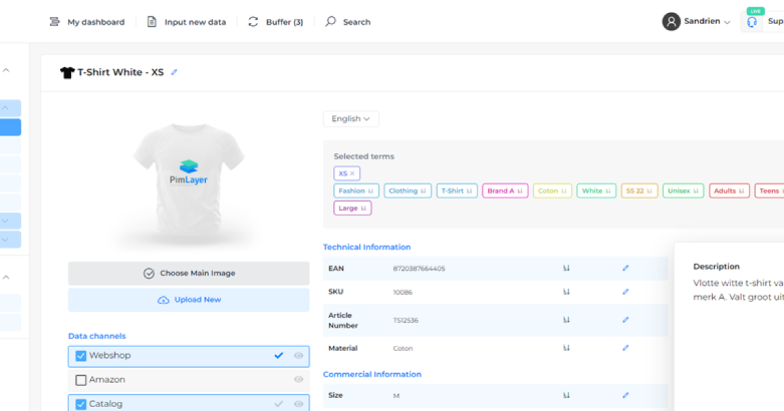Click pencil icon next to T-Shirt White title
The height and width of the screenshot is (411, 784).
(174, 72)
